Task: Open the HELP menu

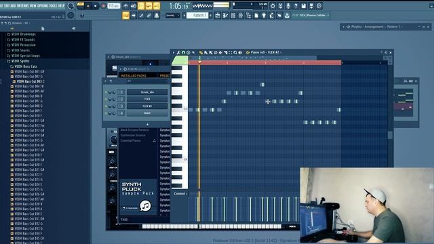Action: (61, 5)
